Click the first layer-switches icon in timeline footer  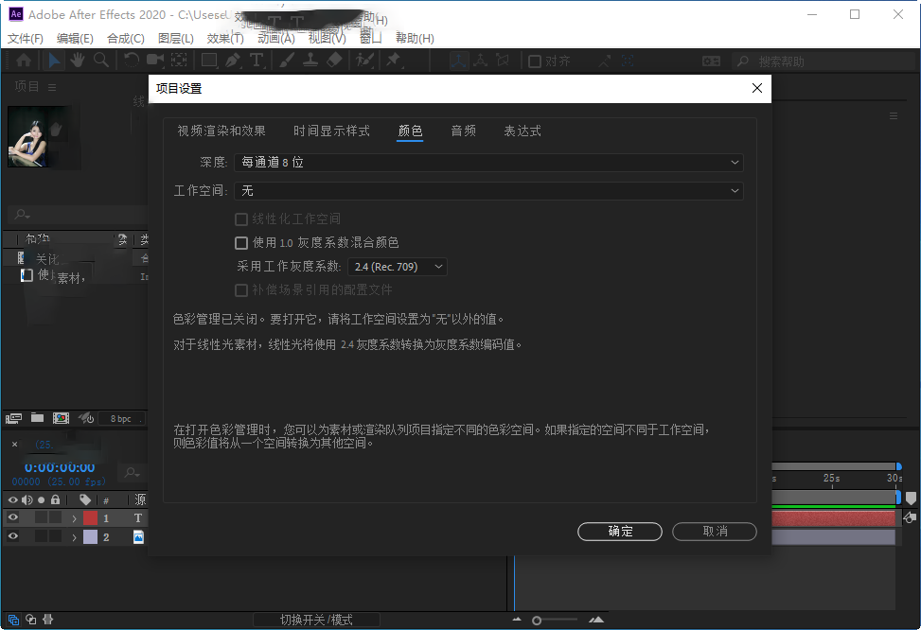(x=13, y=620)
